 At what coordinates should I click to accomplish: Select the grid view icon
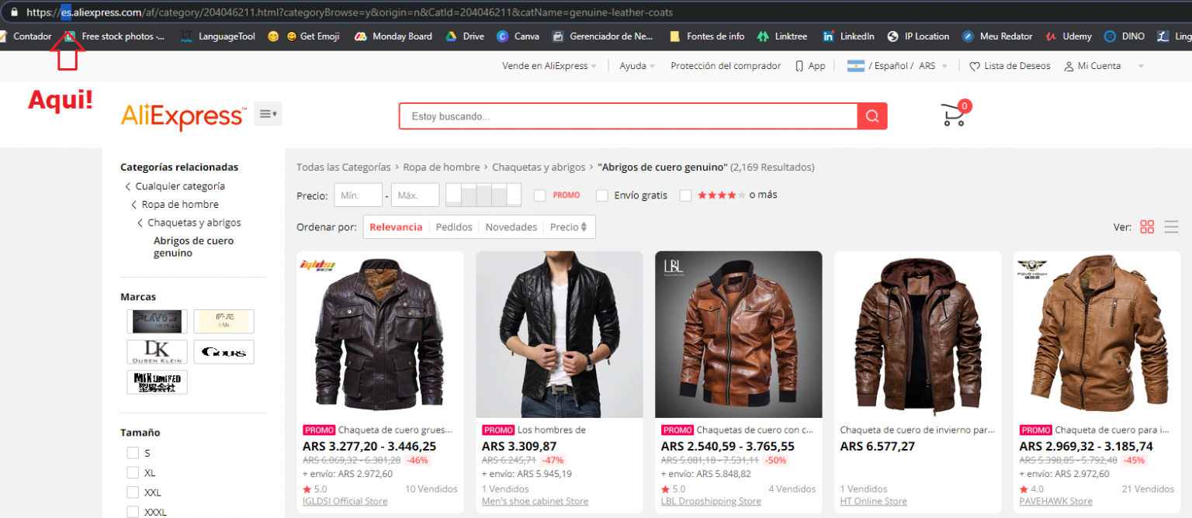coord(1147,226)
